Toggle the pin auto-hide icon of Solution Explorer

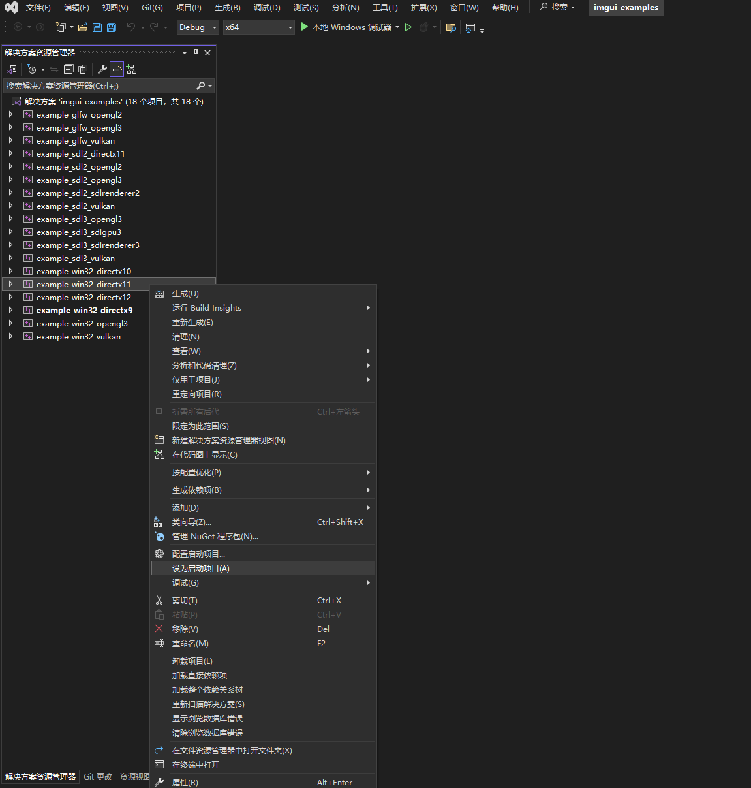[196, 53]
